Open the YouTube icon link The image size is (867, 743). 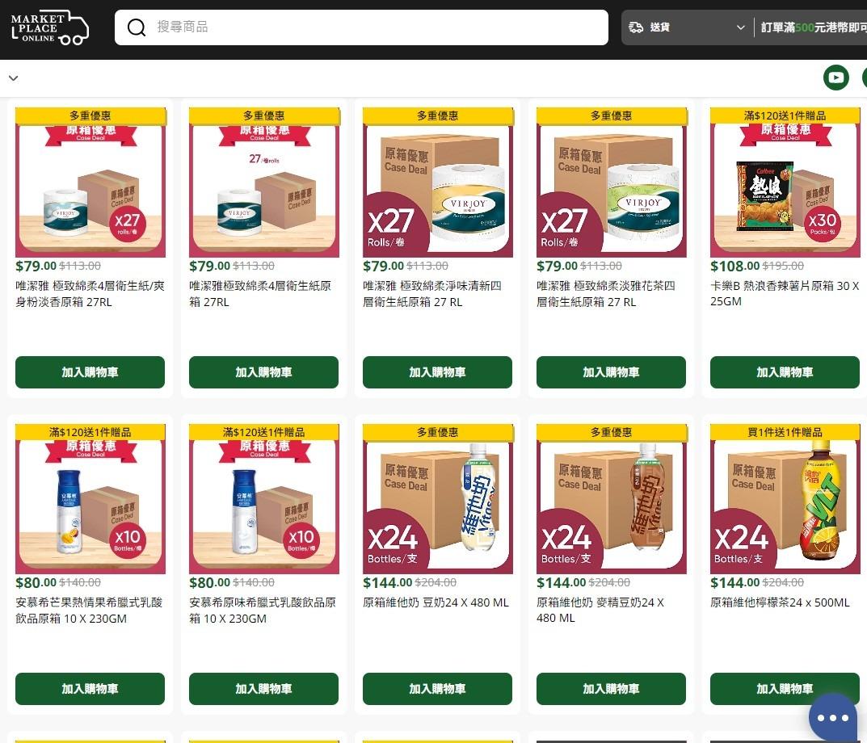point(835,78)
